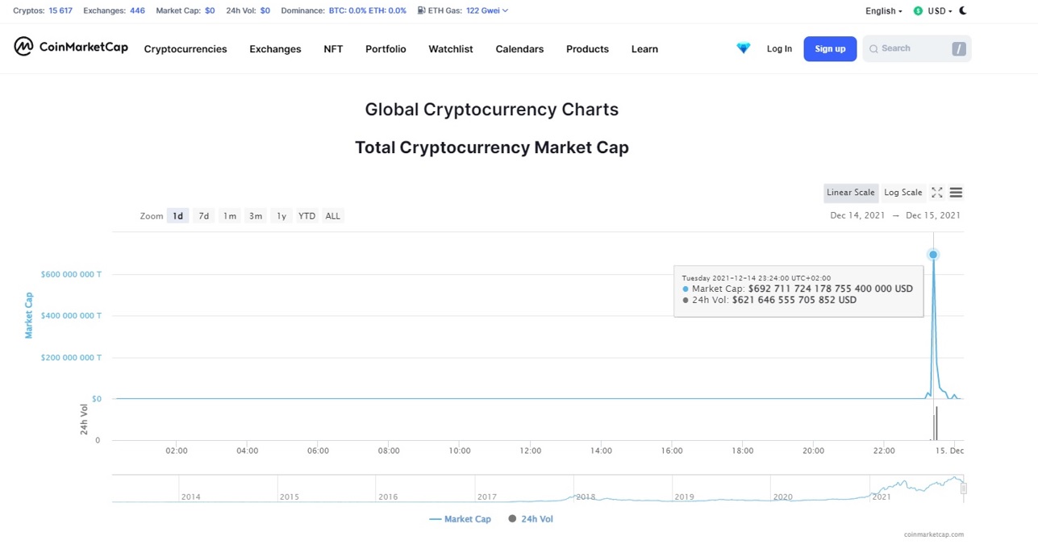Open chart hamburger export menu
Viewport: 1038px width, 557px height.
pos(956,193)
